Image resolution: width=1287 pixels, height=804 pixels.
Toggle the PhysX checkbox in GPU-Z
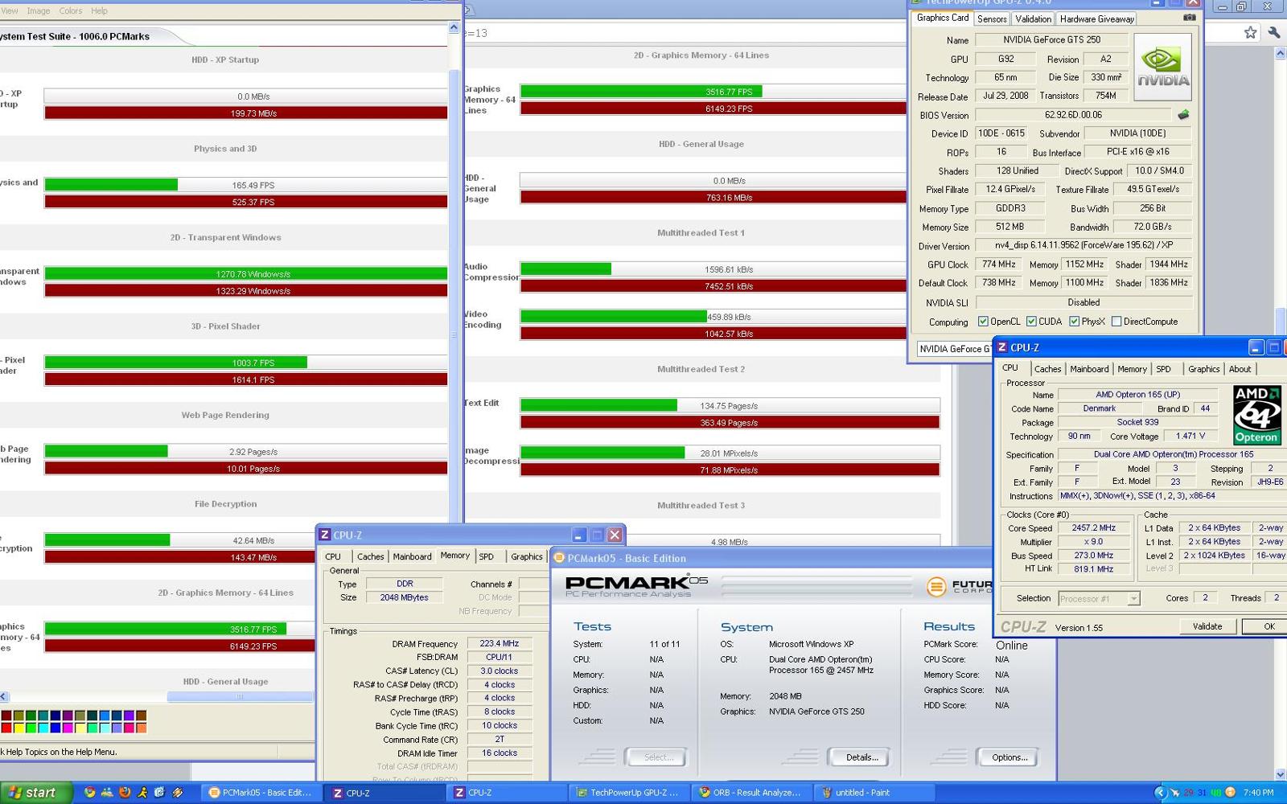[1074, 322]
